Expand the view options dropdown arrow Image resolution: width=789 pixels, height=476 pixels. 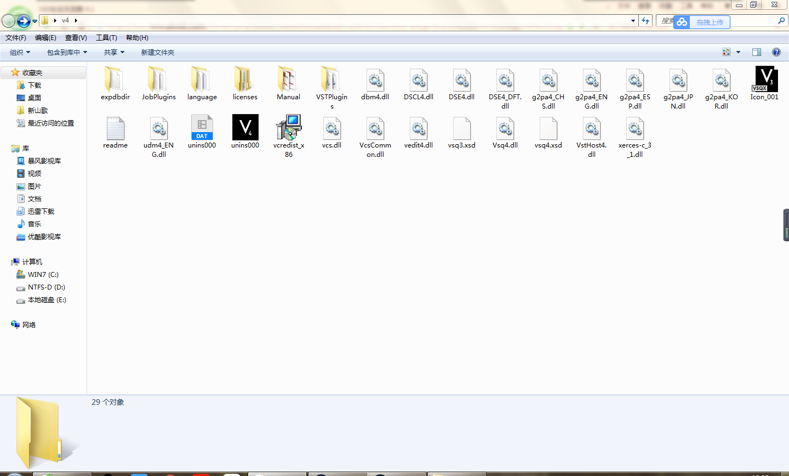(x=738, y=52)
